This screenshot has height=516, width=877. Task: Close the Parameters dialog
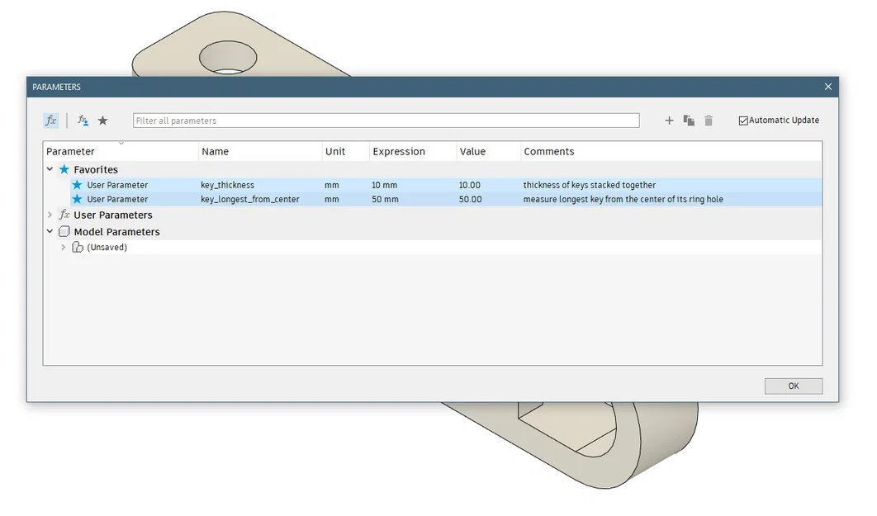coord(827,87)
